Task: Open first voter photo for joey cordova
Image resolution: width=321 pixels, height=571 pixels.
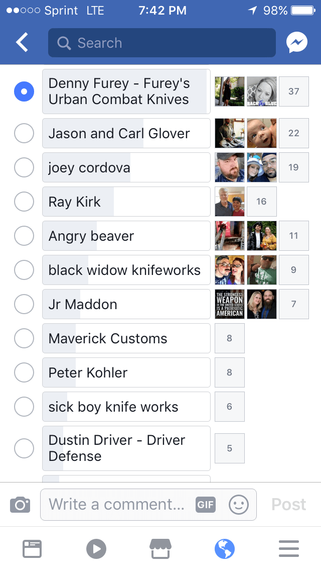Action: 230,168
